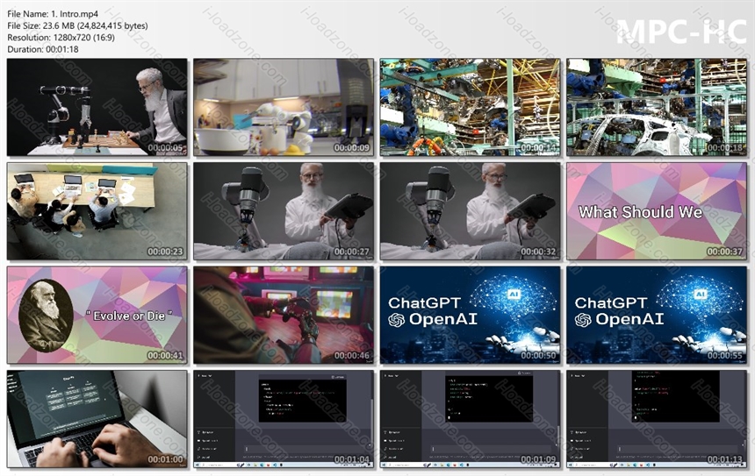Open the ChatGPT OpenAI thumbnail at 00:00:50

pos(470,315)
